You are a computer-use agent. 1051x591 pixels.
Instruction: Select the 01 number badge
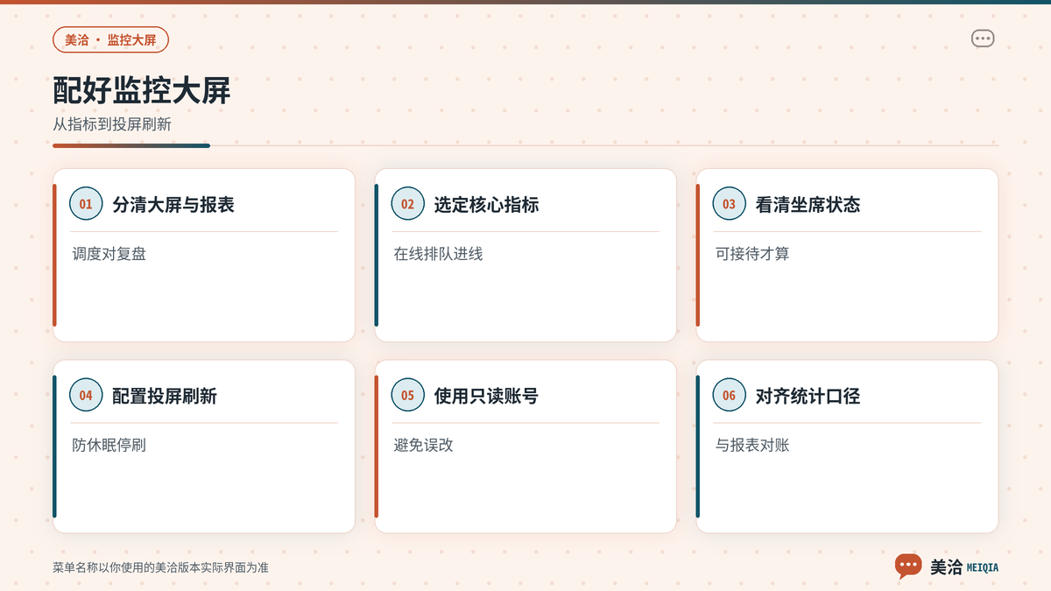tap(86, 204)
